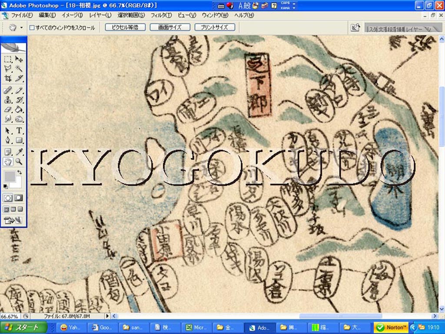Pick the Sponge tool
Screen dimensions: 445x334
[19, 119]
